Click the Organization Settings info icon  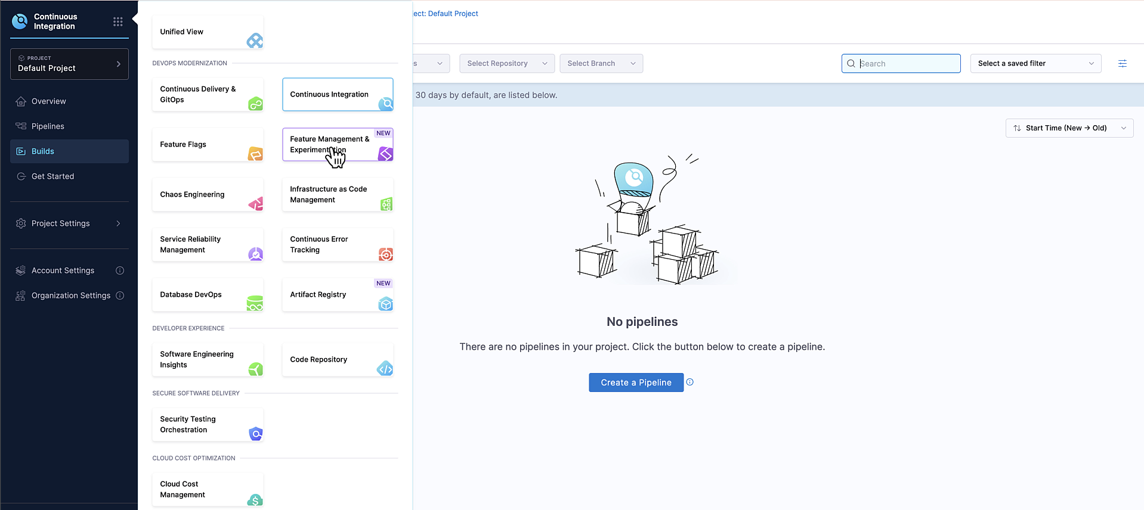click(x=120, y=296)
